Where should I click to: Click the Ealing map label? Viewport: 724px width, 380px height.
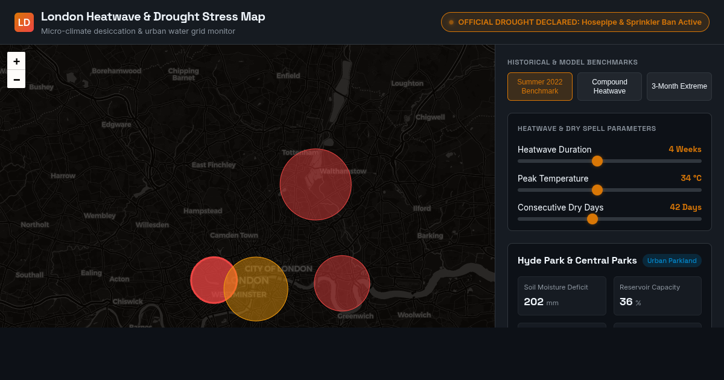92,273
